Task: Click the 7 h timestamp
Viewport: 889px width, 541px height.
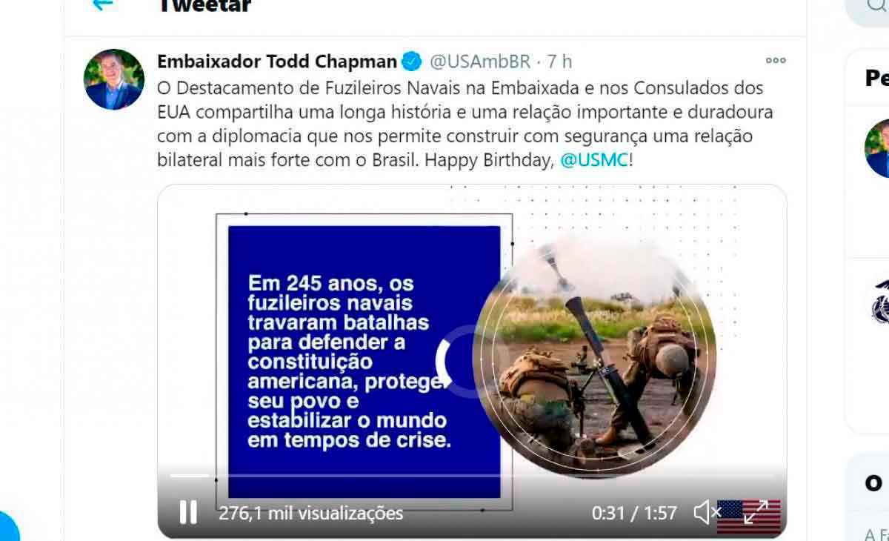Action: pyautogui.click(x=559, y=61)
